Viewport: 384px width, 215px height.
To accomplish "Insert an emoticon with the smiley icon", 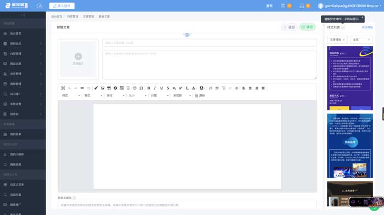I will click(134, 88).
